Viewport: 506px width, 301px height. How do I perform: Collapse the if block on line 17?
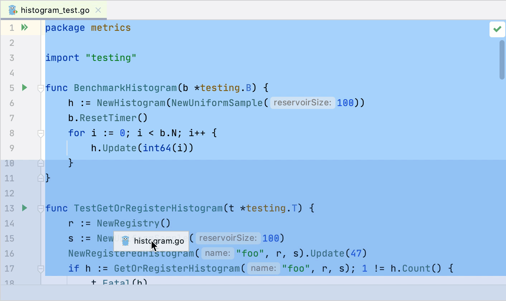click(x=40, y=268)
